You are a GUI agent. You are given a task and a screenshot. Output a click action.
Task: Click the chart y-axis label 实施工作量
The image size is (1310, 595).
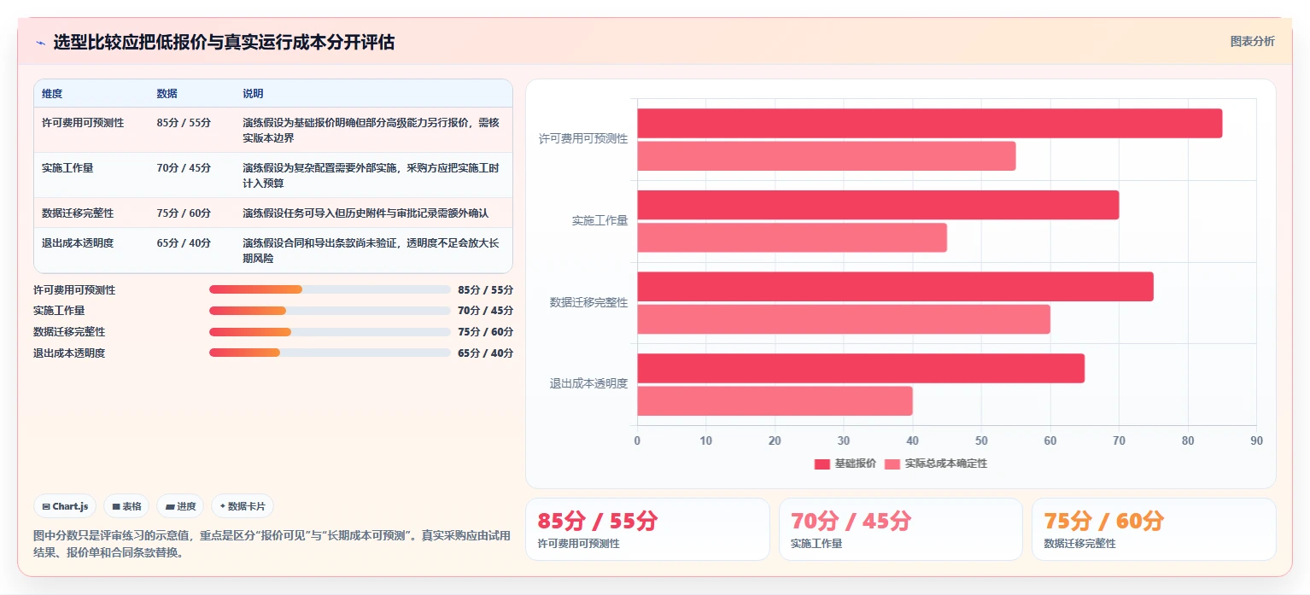(x=599, y=220)
